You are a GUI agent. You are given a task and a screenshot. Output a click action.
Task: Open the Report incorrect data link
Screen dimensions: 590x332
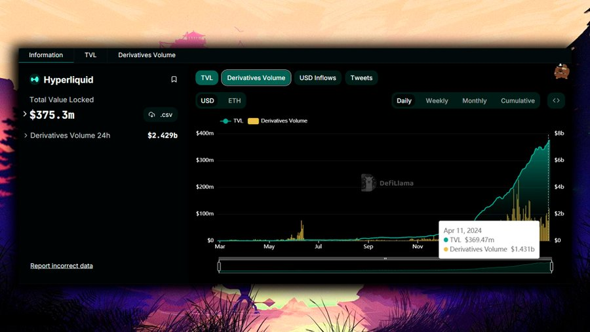pyautogui.click(x=62, y=266)
